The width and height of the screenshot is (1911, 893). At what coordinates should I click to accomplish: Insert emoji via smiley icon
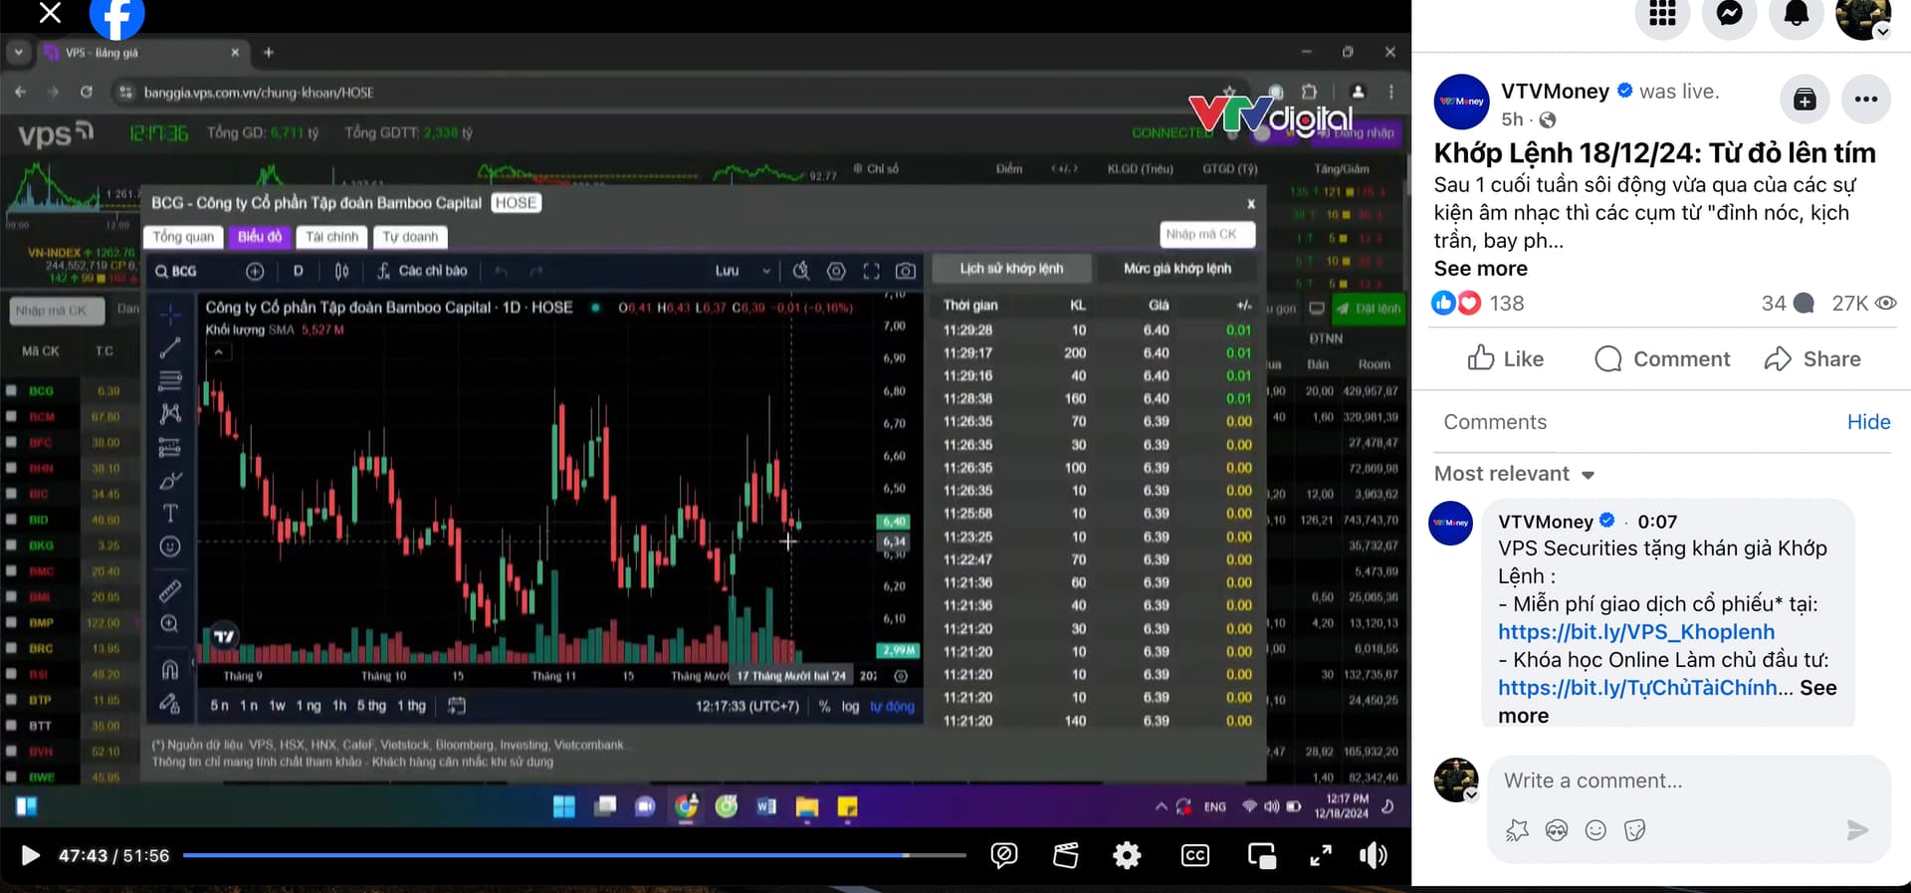coord(1595,830)
